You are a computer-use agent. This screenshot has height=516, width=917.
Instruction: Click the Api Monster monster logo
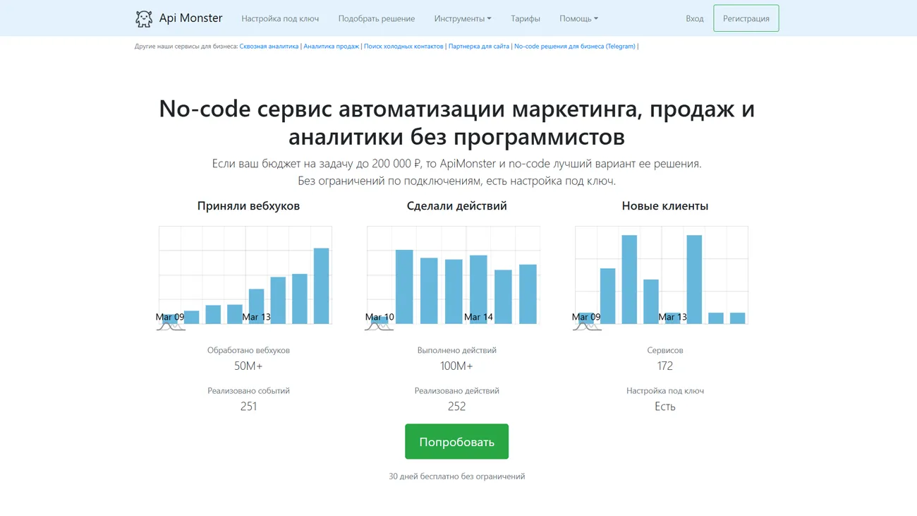pos(145,18)
